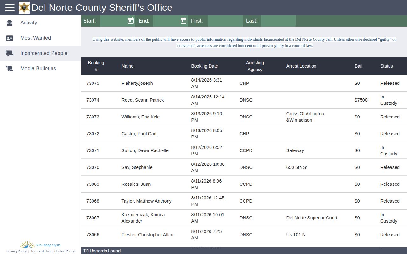Click the name Williams, Eric Kyle

coord(141,117)
